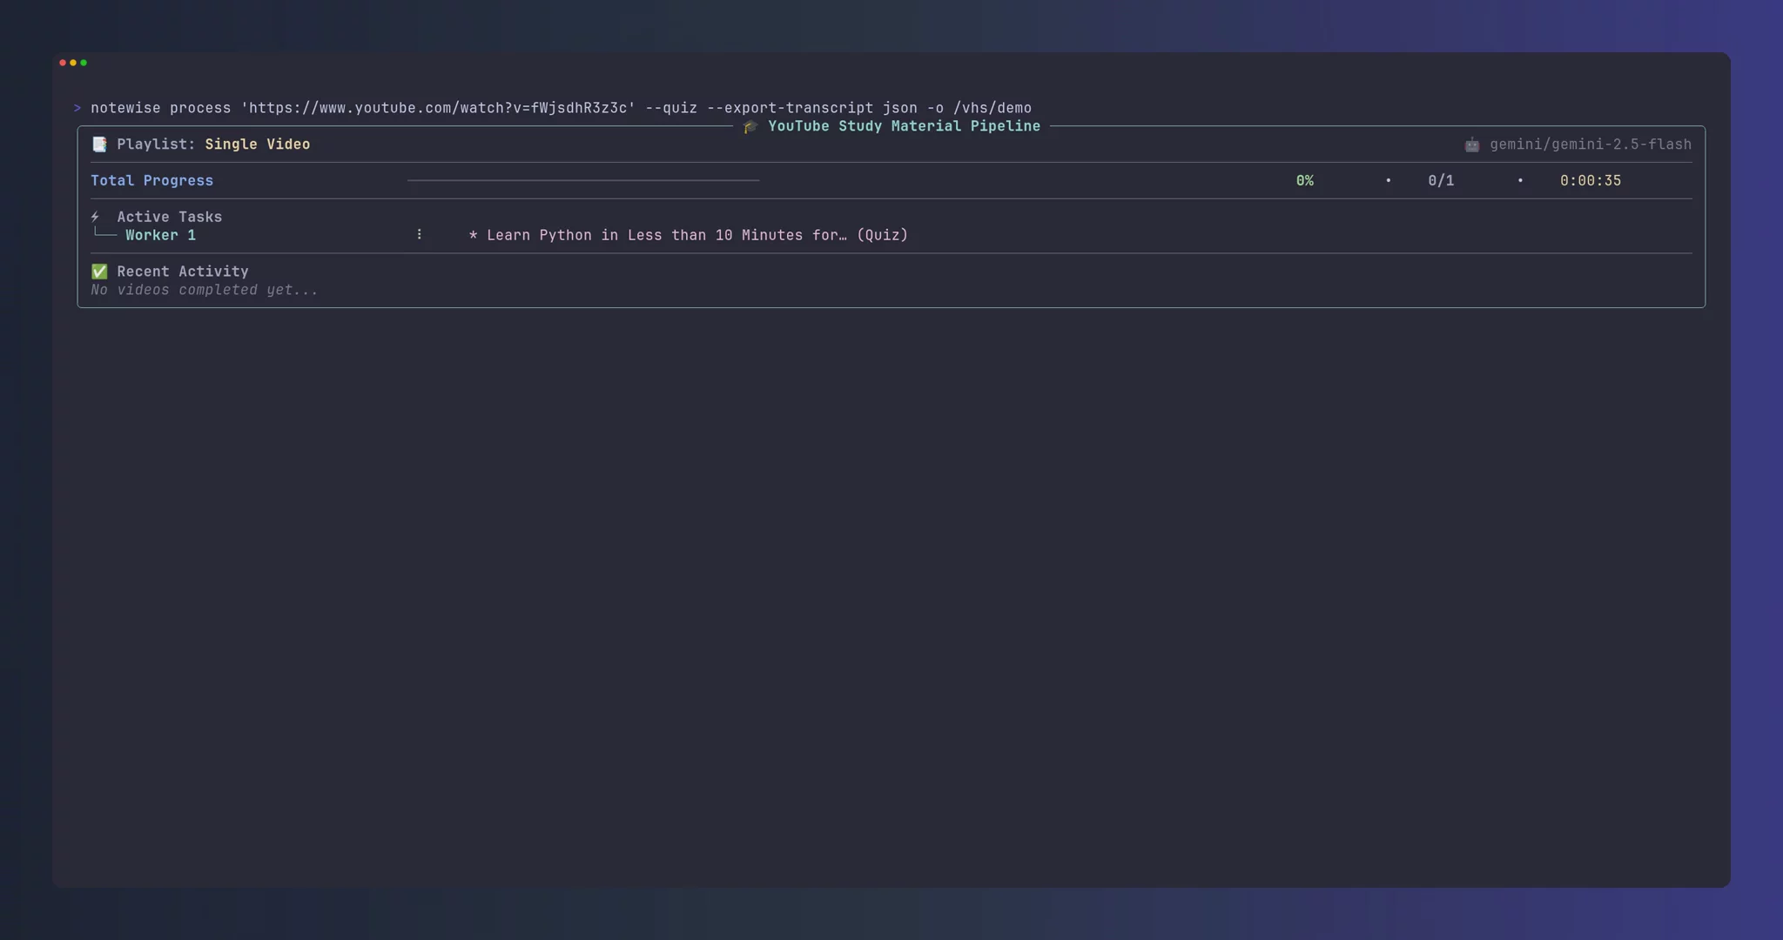
Task: Click the 'Recent Activity' heading
Action: click(183, 272)
